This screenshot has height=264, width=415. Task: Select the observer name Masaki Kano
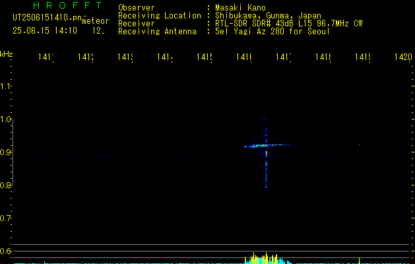pos(240,8)
